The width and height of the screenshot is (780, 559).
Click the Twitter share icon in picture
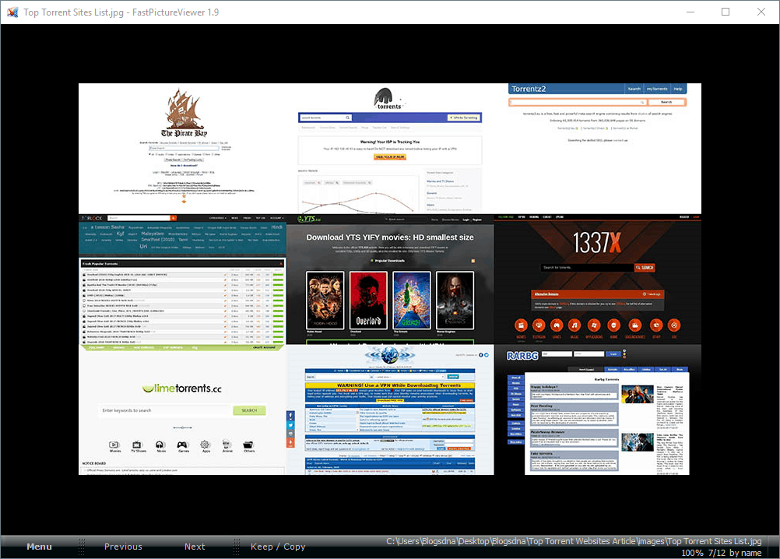(x=291, y=425)
